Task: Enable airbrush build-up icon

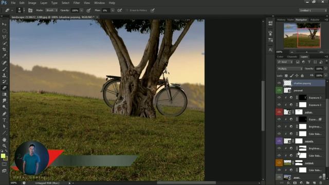Action: pos(120,10)
